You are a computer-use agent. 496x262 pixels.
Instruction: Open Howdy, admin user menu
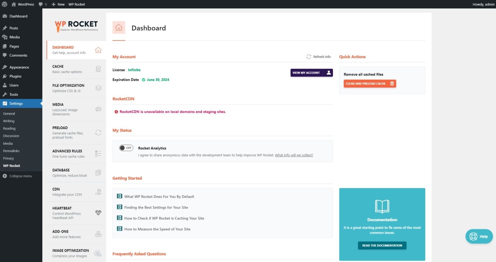point(483,4)
